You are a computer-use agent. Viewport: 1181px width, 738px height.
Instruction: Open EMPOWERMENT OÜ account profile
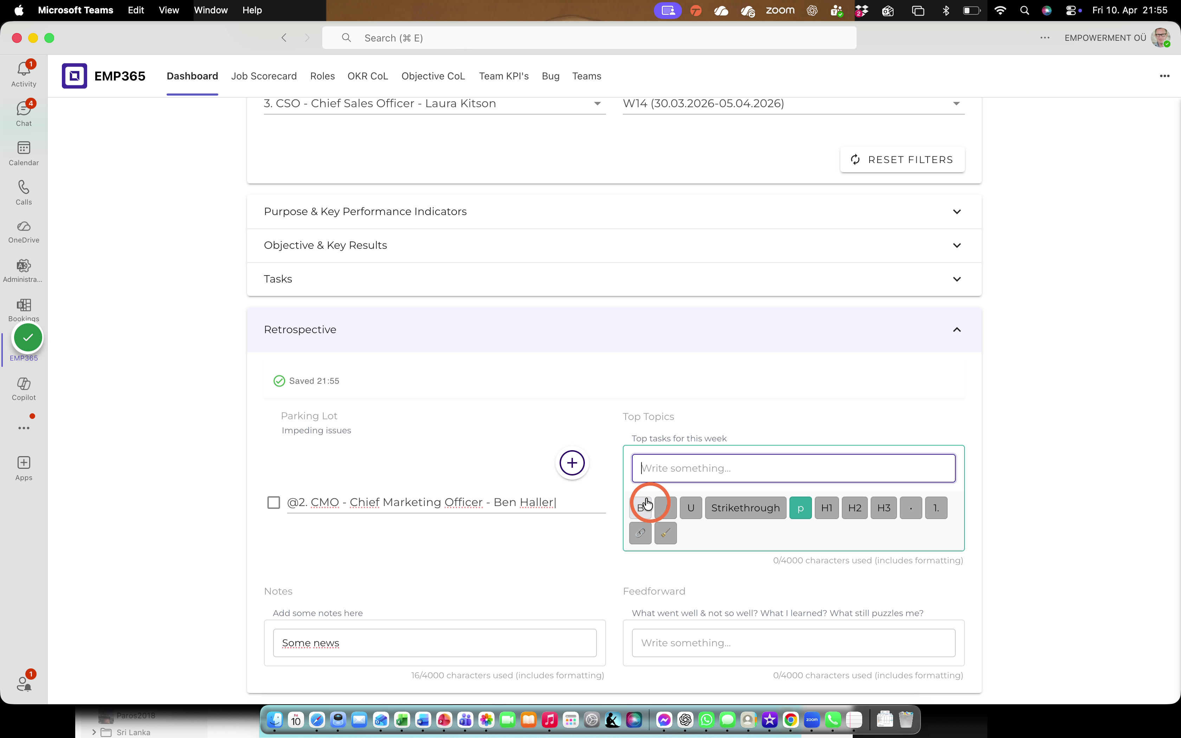pyautogui.click(x=1161, y=38)
